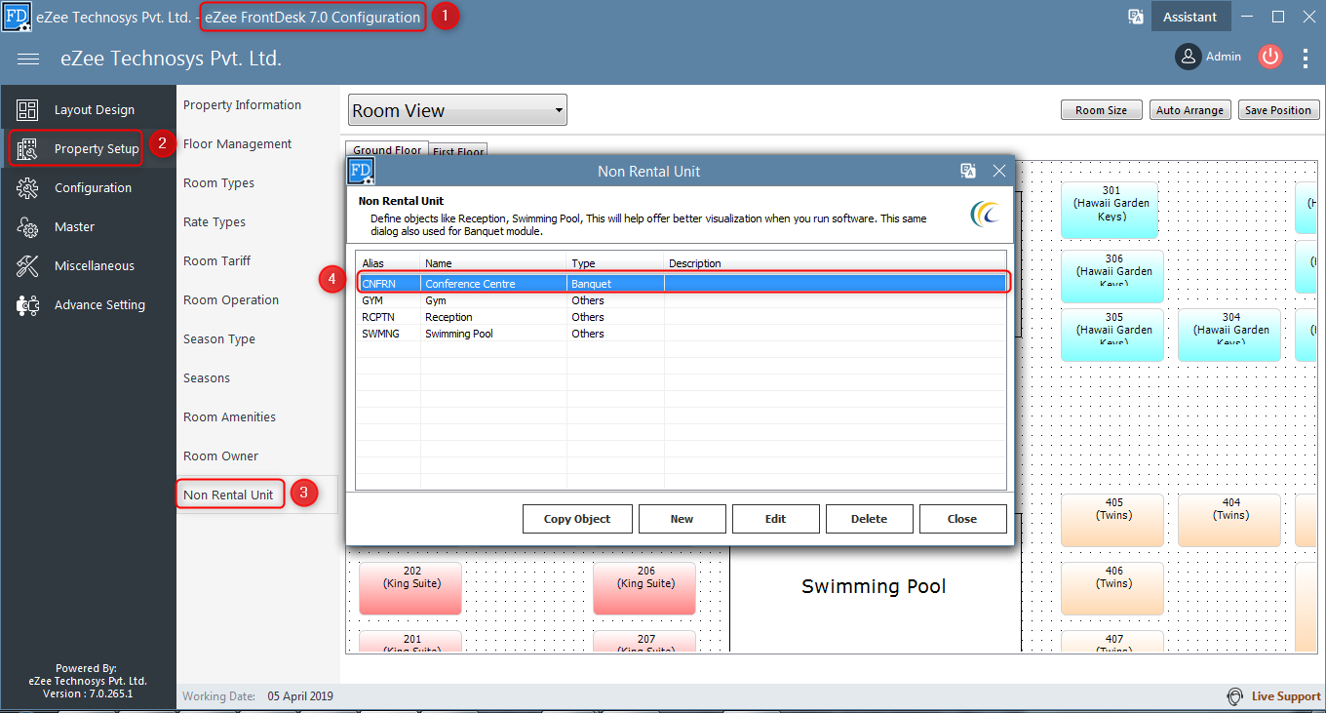Click the Layout Design sidebar icon
The width and height of the screenshot is (1326, 713).
pos(27,110)
